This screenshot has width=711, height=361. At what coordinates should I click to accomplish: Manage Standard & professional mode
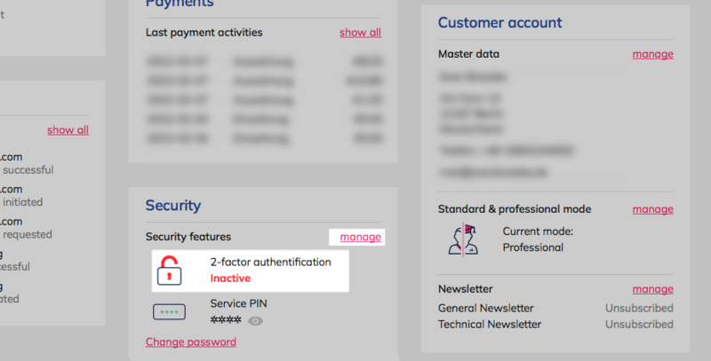[x=652, y=209]
